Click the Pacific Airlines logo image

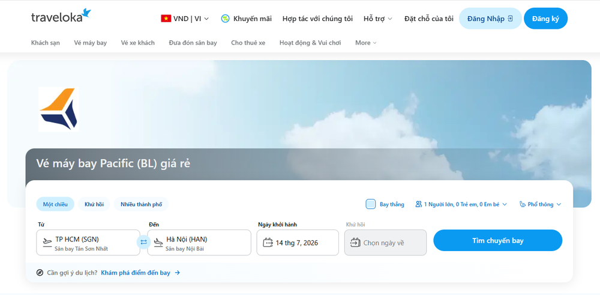[59, 109]
